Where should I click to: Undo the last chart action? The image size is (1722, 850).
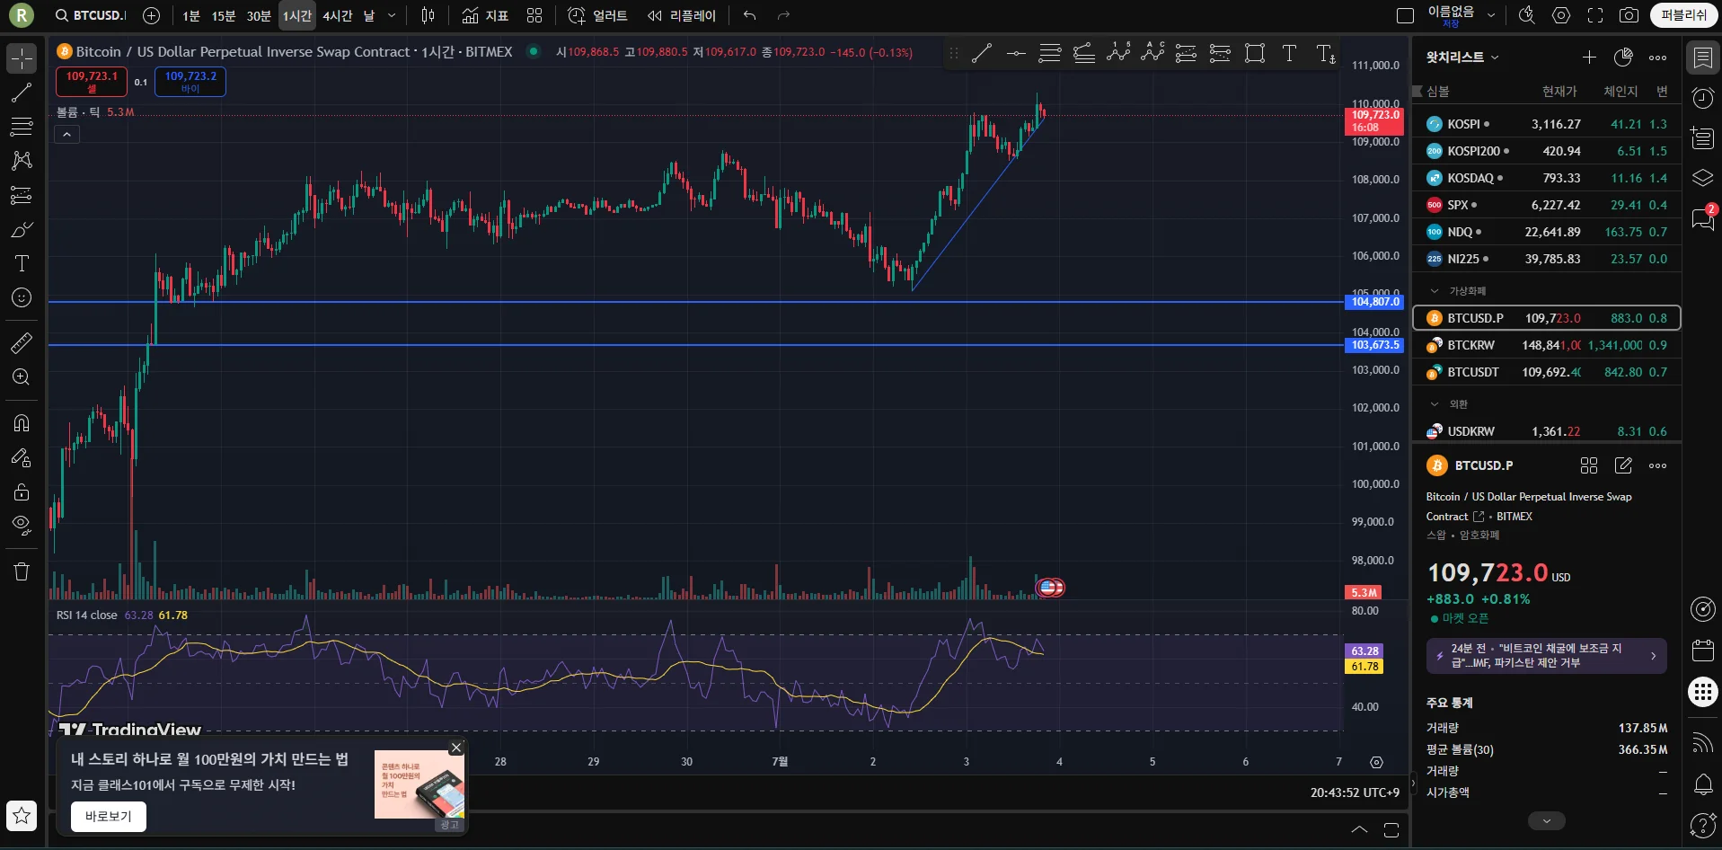point(750,15)
